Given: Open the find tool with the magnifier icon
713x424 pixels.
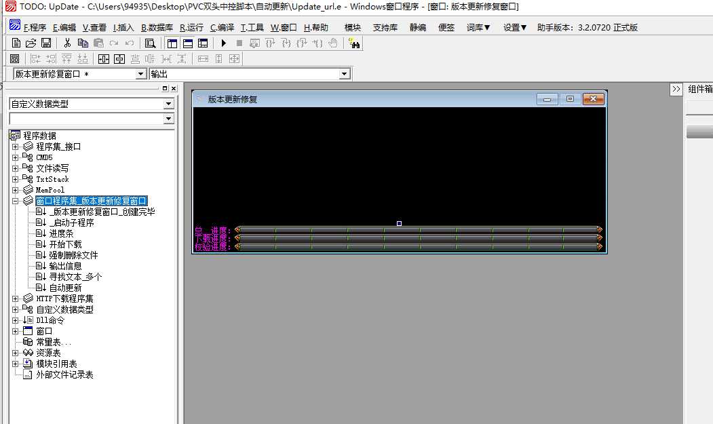Looking at the screenshot, I should point(150,43).
